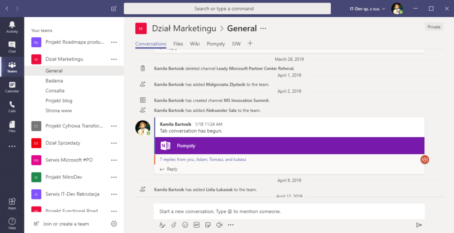Open more options for Projekt NitroDev
The width and height of the screenshot is (454, 233).
click(x=114, y=177)
